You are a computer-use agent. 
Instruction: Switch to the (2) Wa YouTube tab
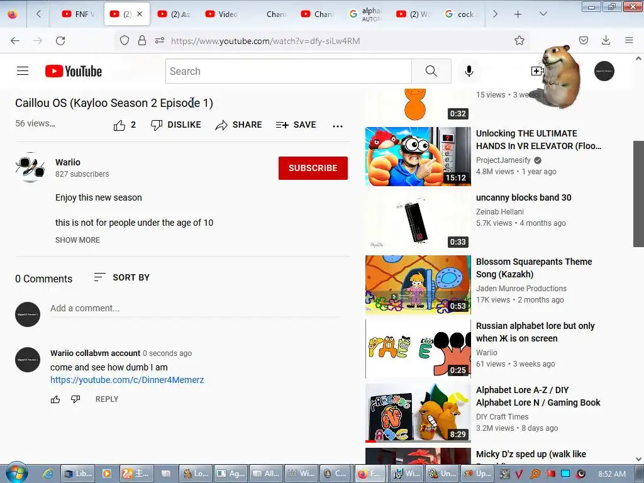(x=414, y=14)
